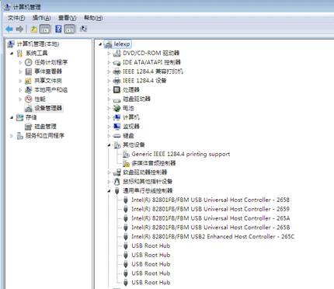The image size is (334, 289).
Task: Click the Scan for hardware changes icon
Action: 83,29
